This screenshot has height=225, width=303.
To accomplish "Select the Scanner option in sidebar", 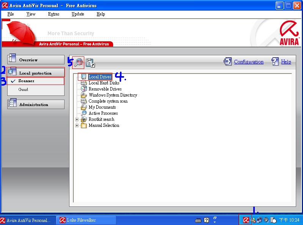I will pyautogui.click(x=26, y=81).
